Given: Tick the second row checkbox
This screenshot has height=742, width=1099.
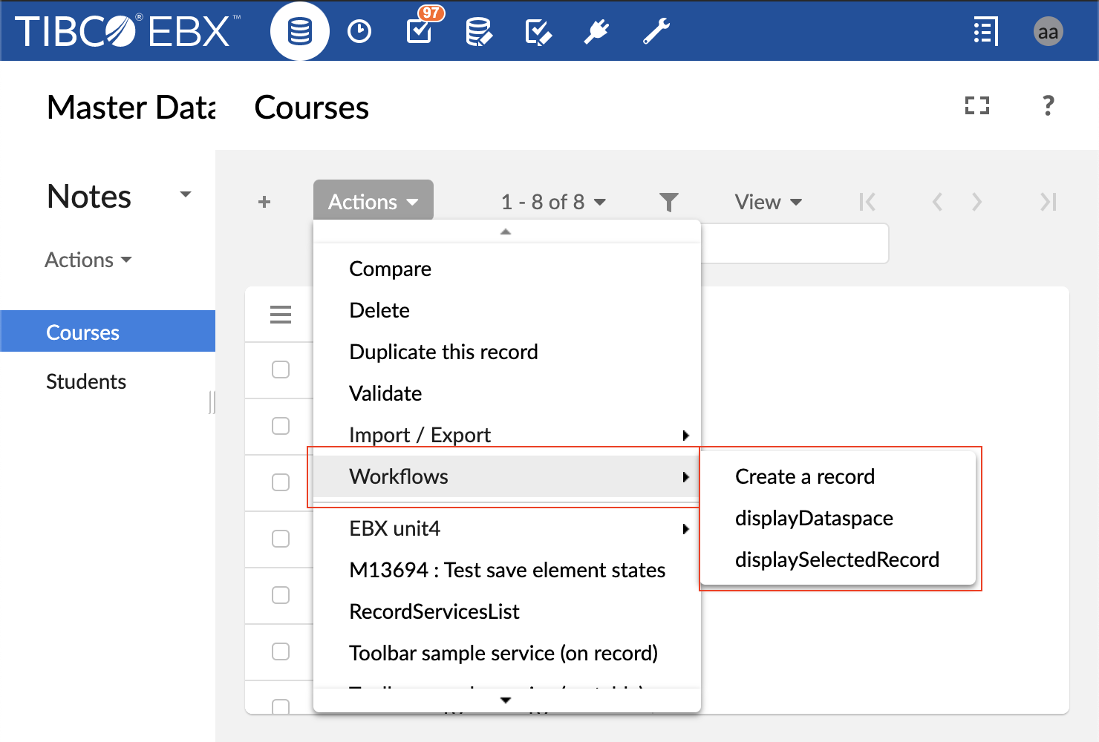Looking at the screenshot, I should [x=281, y=426].
